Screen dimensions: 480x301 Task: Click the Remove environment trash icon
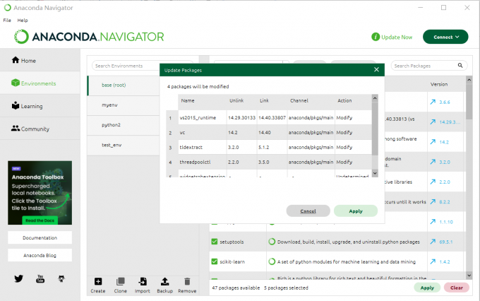[187, 281]
